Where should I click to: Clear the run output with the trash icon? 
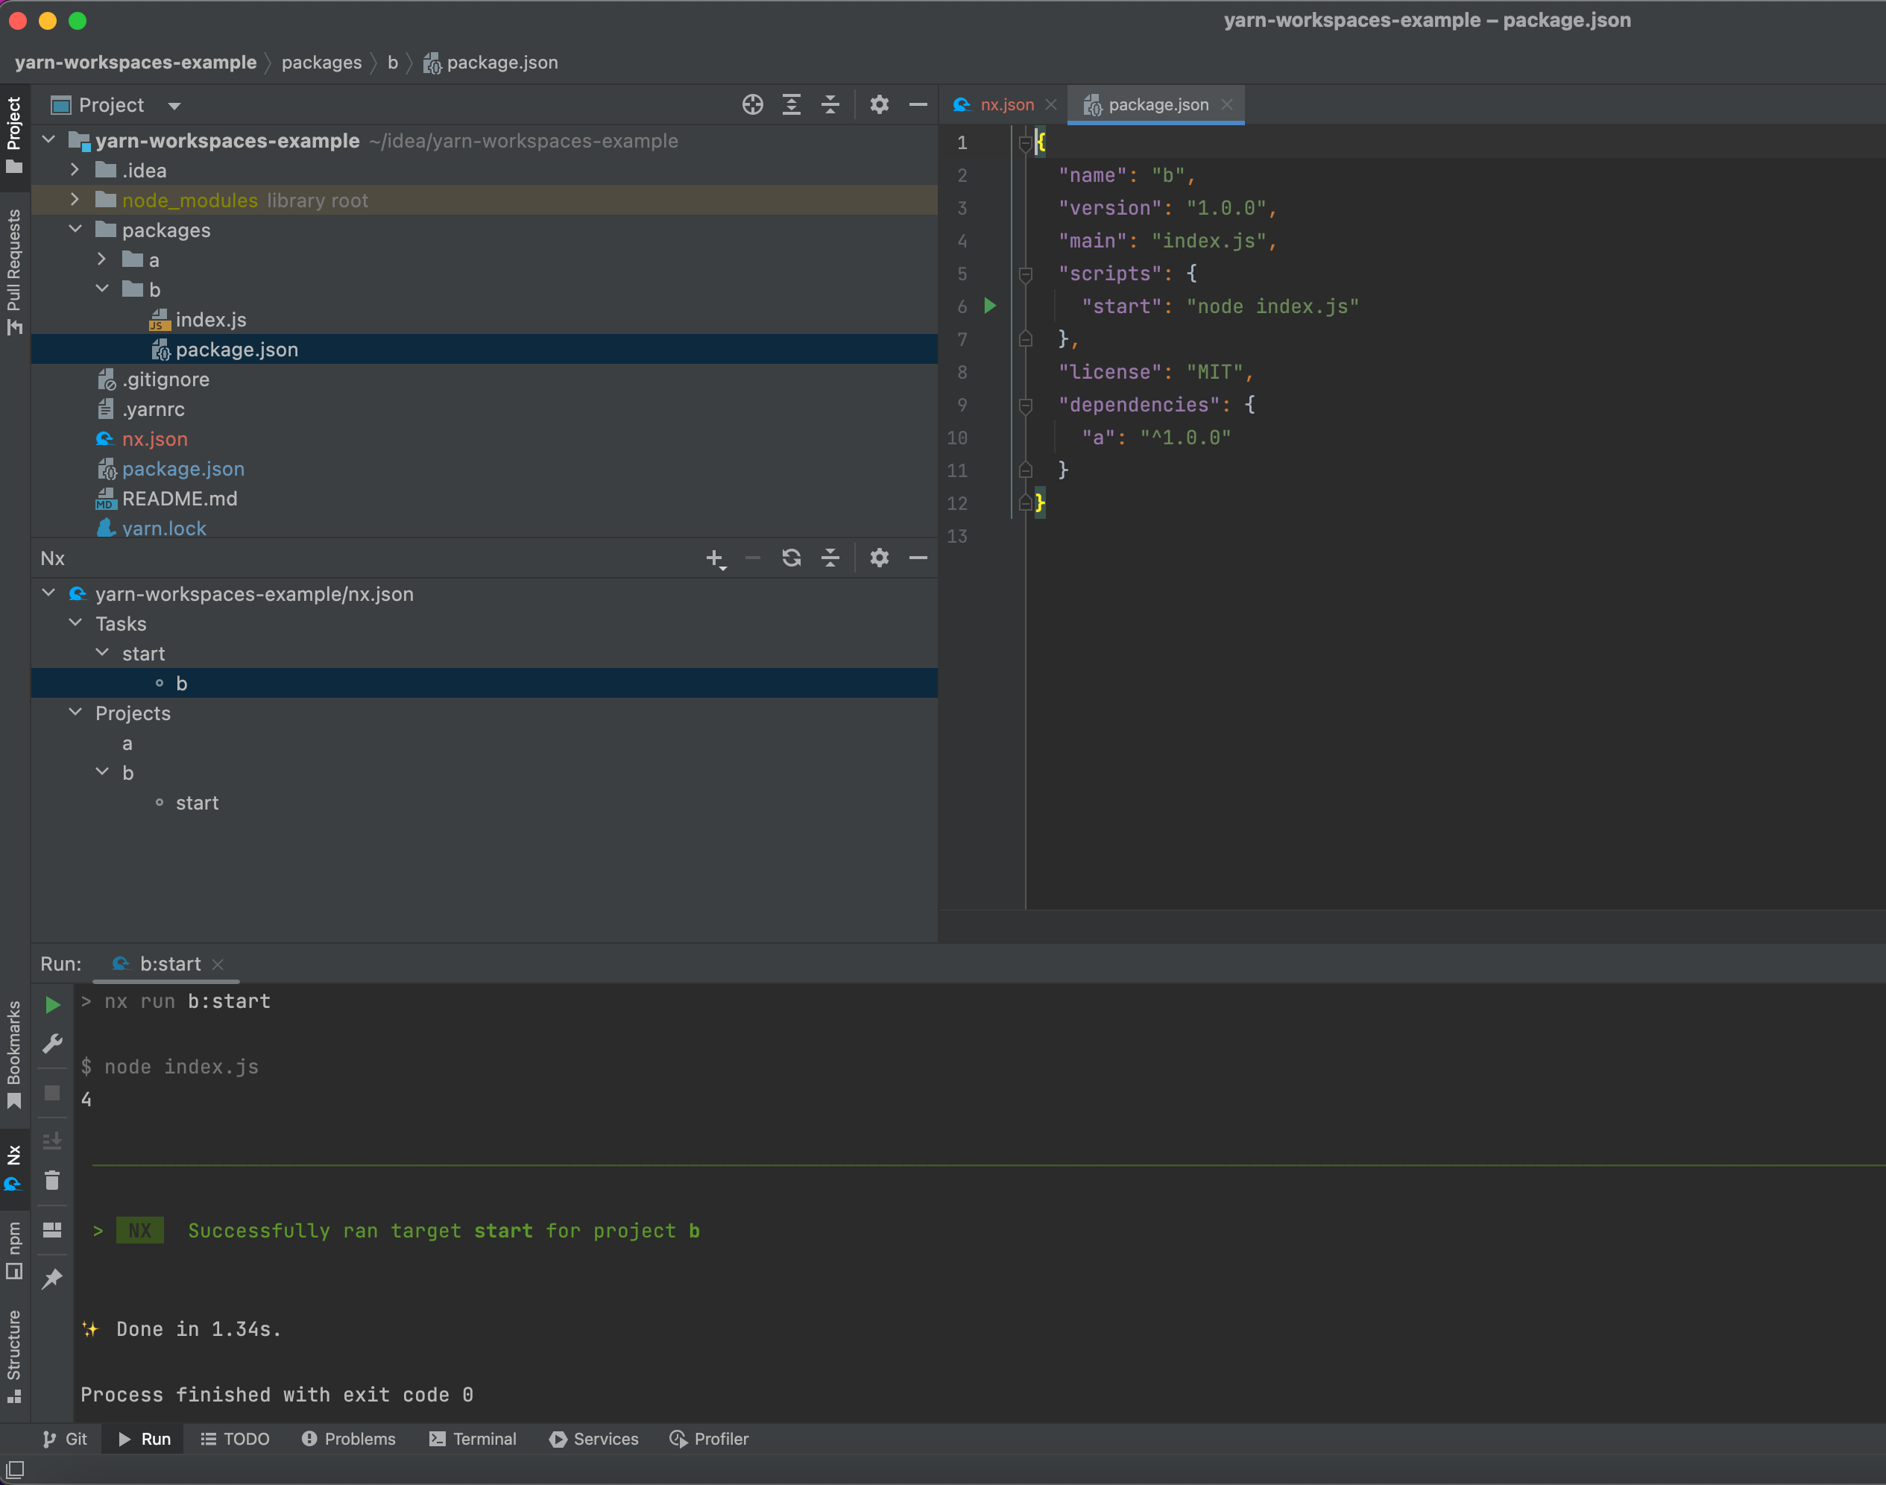point(52,1180)
